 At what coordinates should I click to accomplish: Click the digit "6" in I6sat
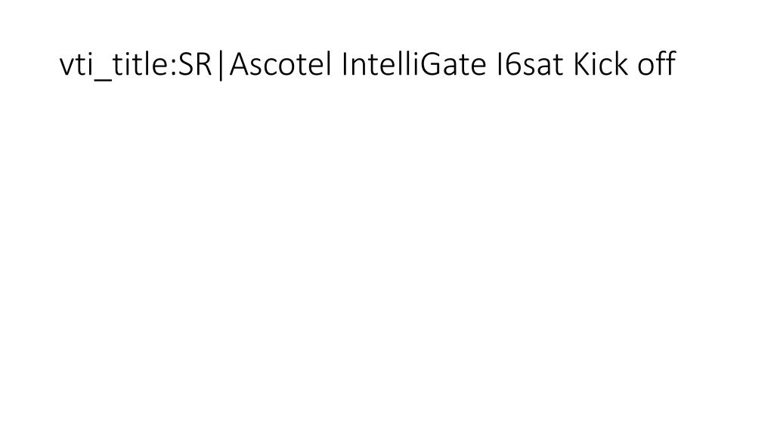click(513, 64)
